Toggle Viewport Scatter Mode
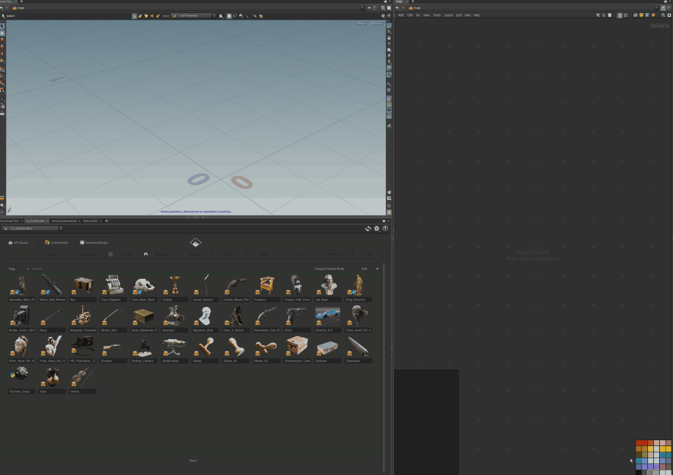Viewport: 673px width, 475px height. tap(330, 268)
